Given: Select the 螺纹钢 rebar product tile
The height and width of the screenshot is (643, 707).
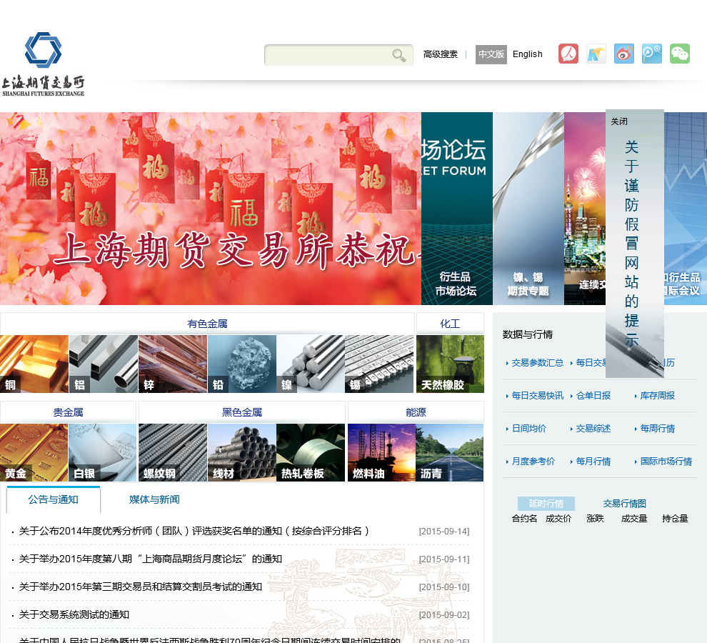Looking at the screenshot, I should [x=173, y=452].
